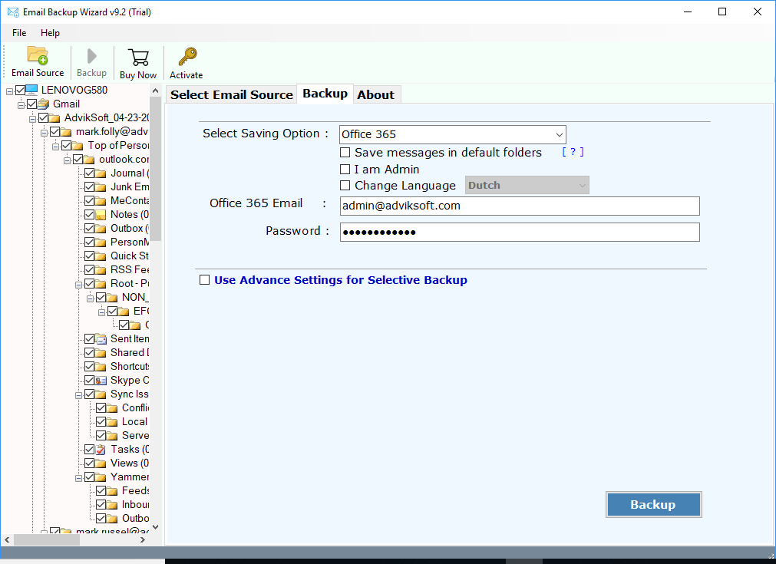Click the Backup toolbar play icon

[91, 56]
